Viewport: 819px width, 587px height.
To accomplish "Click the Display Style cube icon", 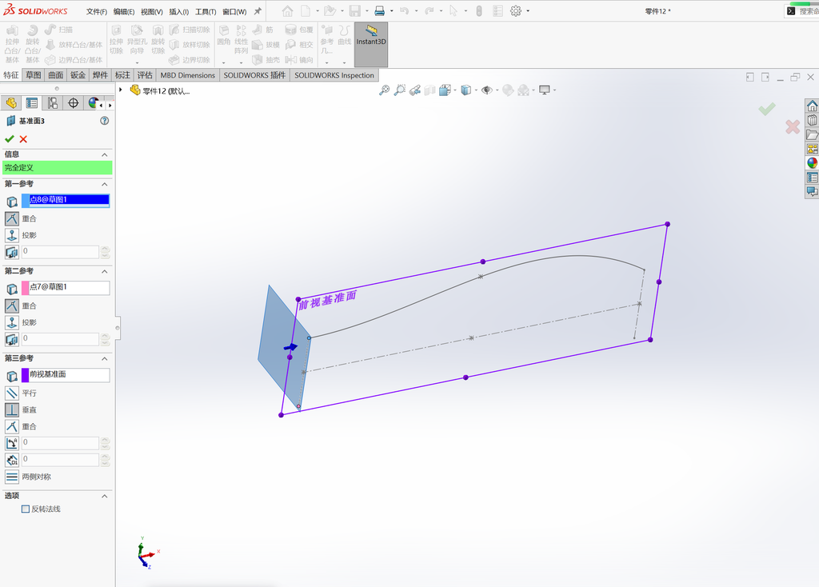I will (466, 90).
